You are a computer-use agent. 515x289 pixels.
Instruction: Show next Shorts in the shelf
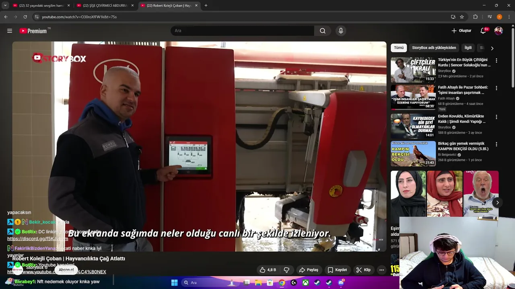point(497,203)
